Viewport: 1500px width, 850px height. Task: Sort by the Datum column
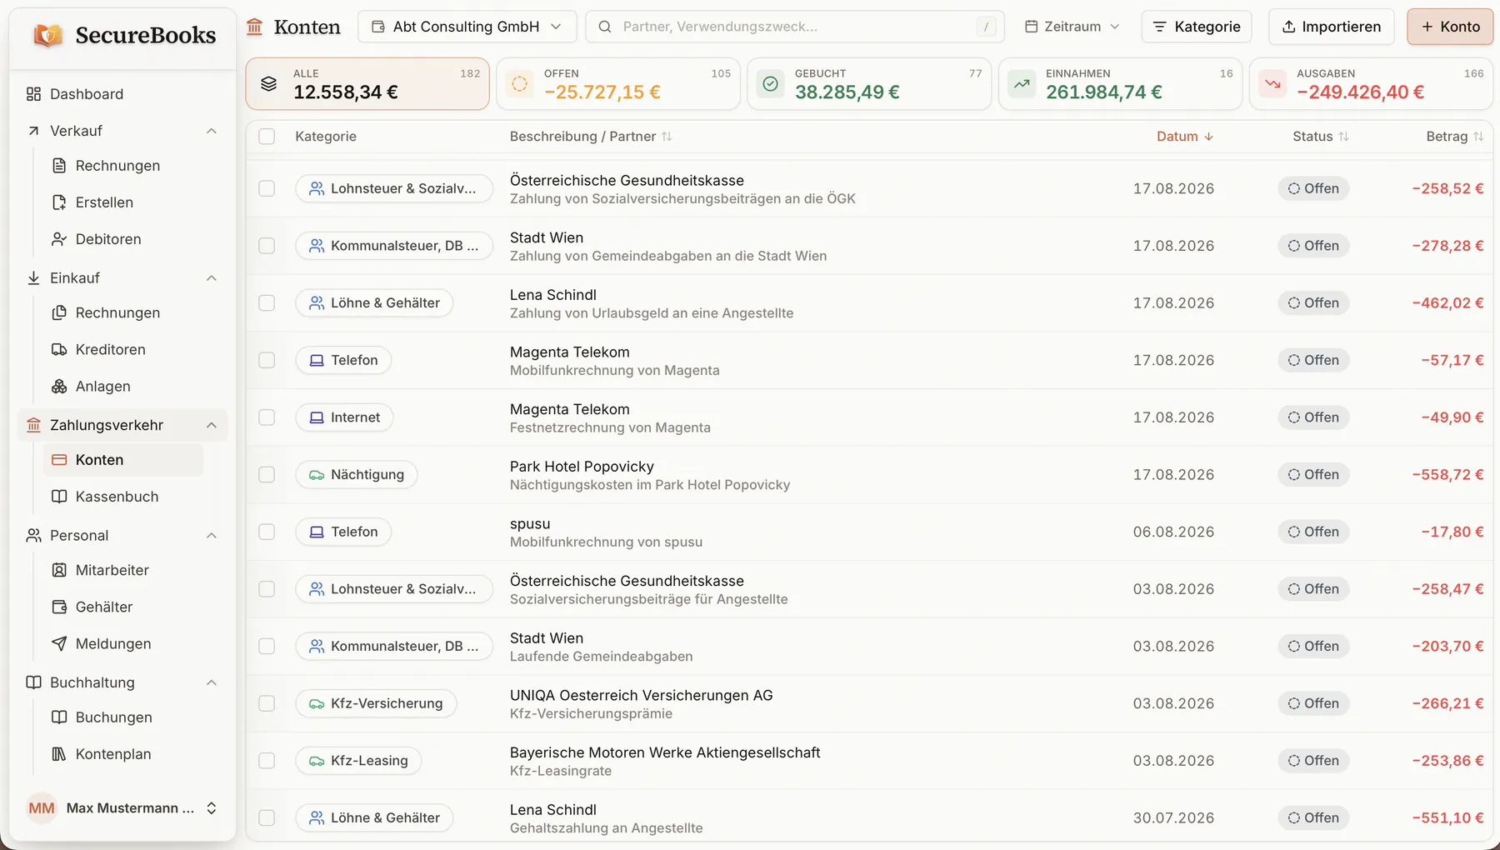click(x=1184, y=137)
